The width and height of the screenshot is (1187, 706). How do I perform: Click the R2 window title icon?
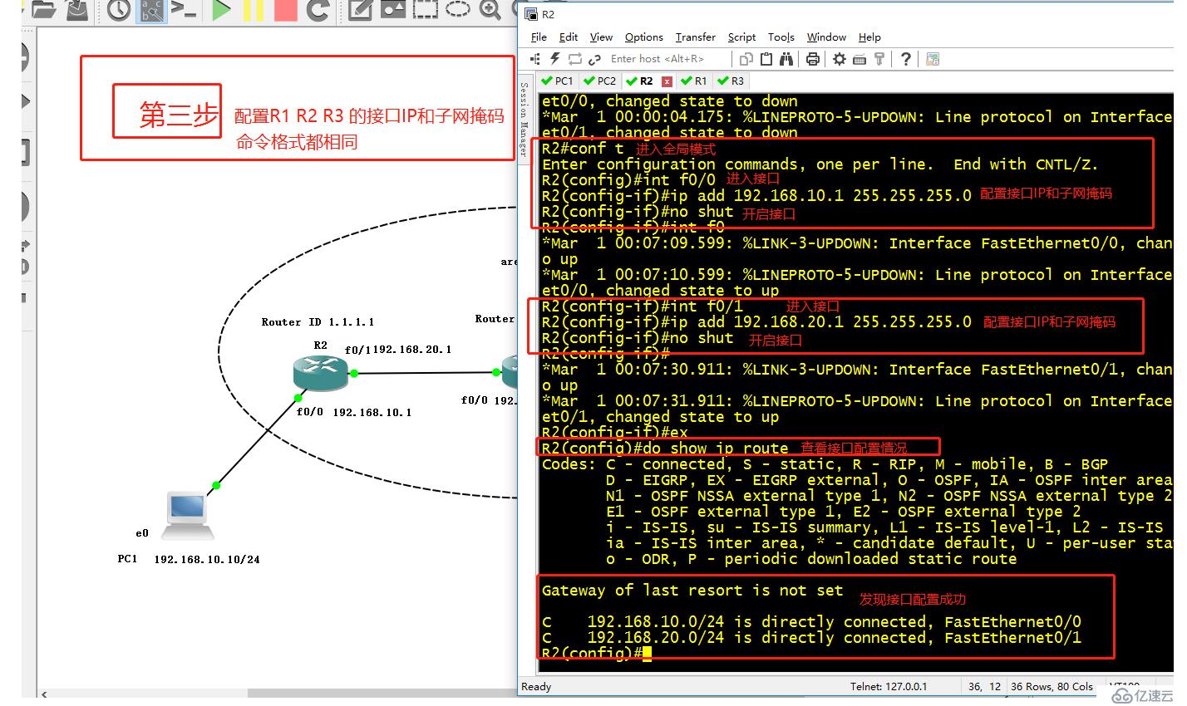click(x=530, y=15)
